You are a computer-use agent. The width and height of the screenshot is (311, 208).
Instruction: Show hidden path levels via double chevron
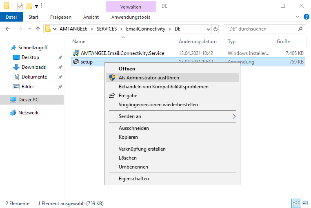click(55, 29)
